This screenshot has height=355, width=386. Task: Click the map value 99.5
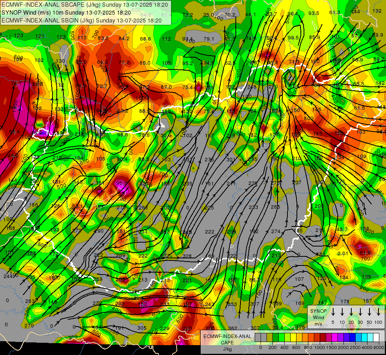pos(293,38)
